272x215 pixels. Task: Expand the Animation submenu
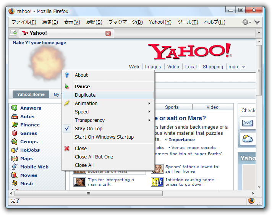[149, 103]
